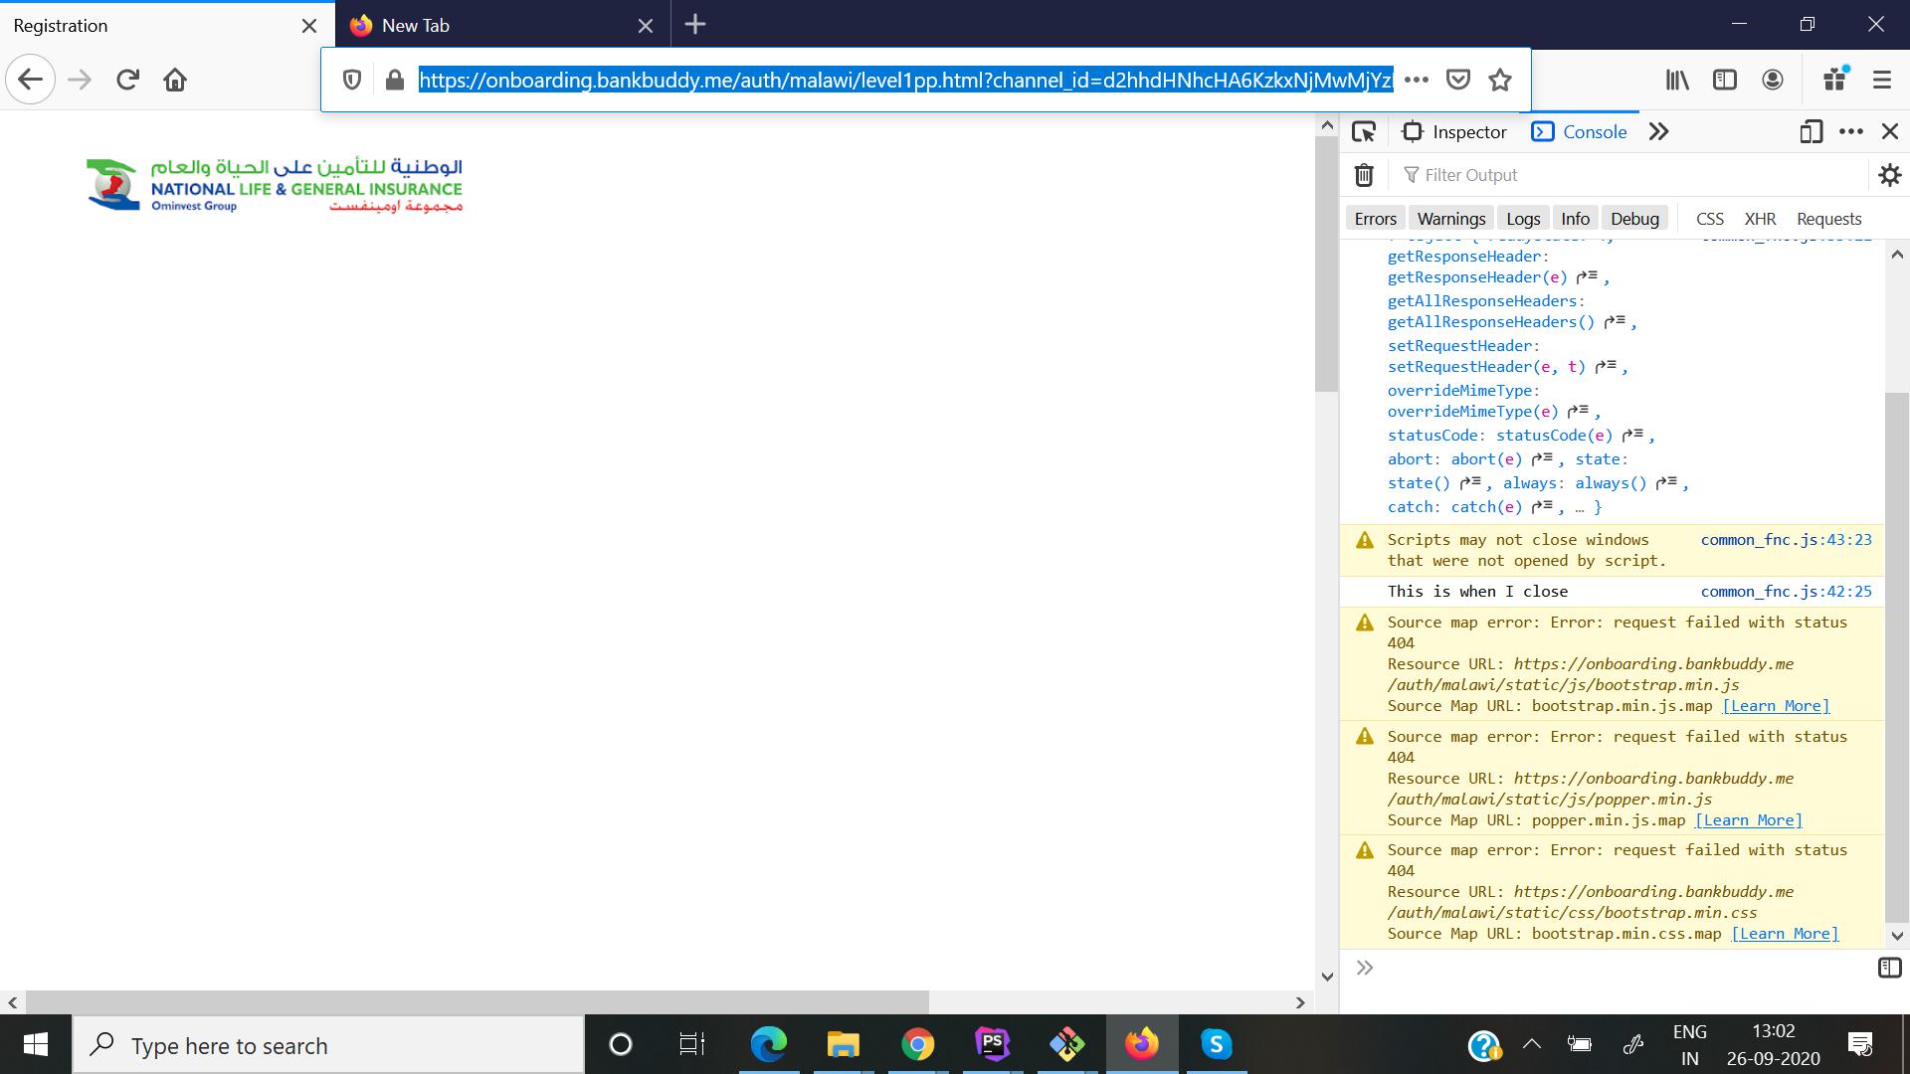Open Skype from taskbar

click(1216, 1044)
